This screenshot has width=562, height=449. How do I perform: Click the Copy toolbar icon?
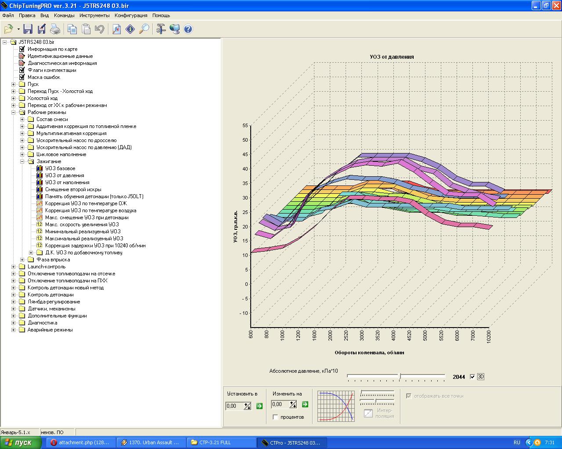point(72,29)
